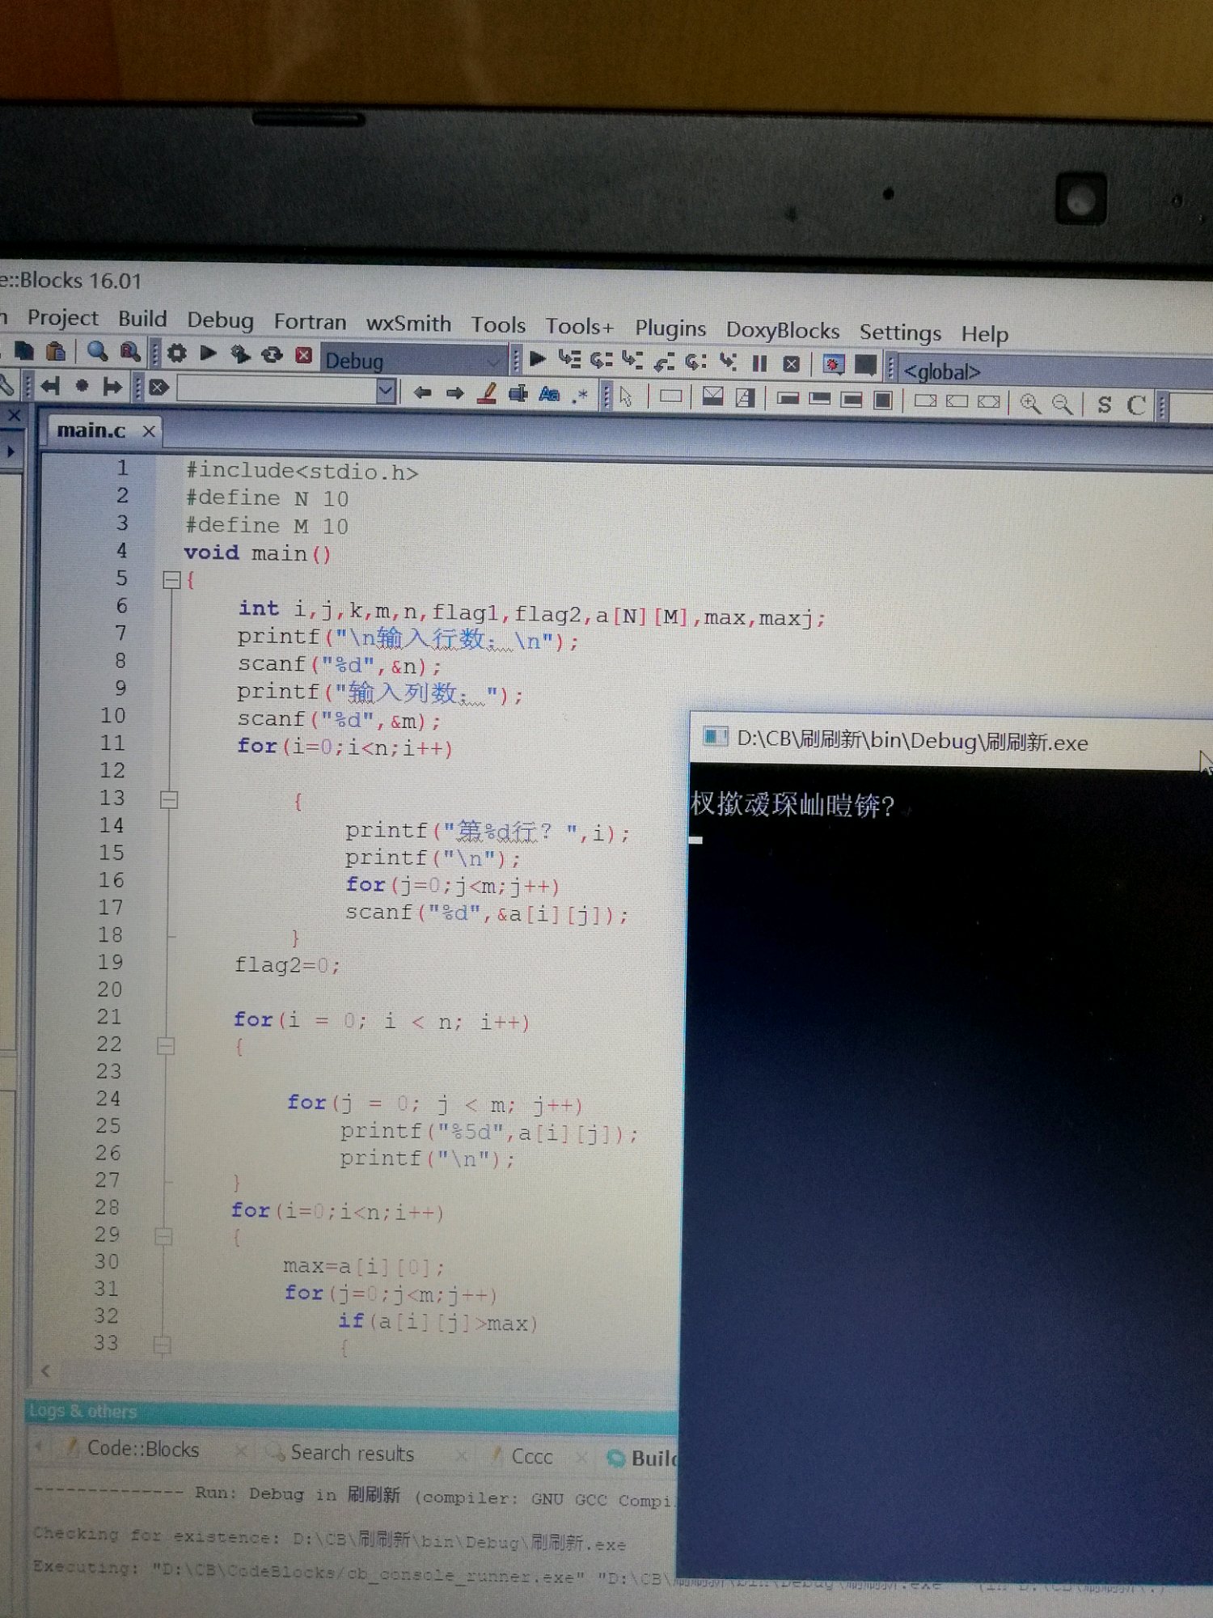Open the Plugins menu
This screenshot has width=1213, height=1618.
click(670, 328)
